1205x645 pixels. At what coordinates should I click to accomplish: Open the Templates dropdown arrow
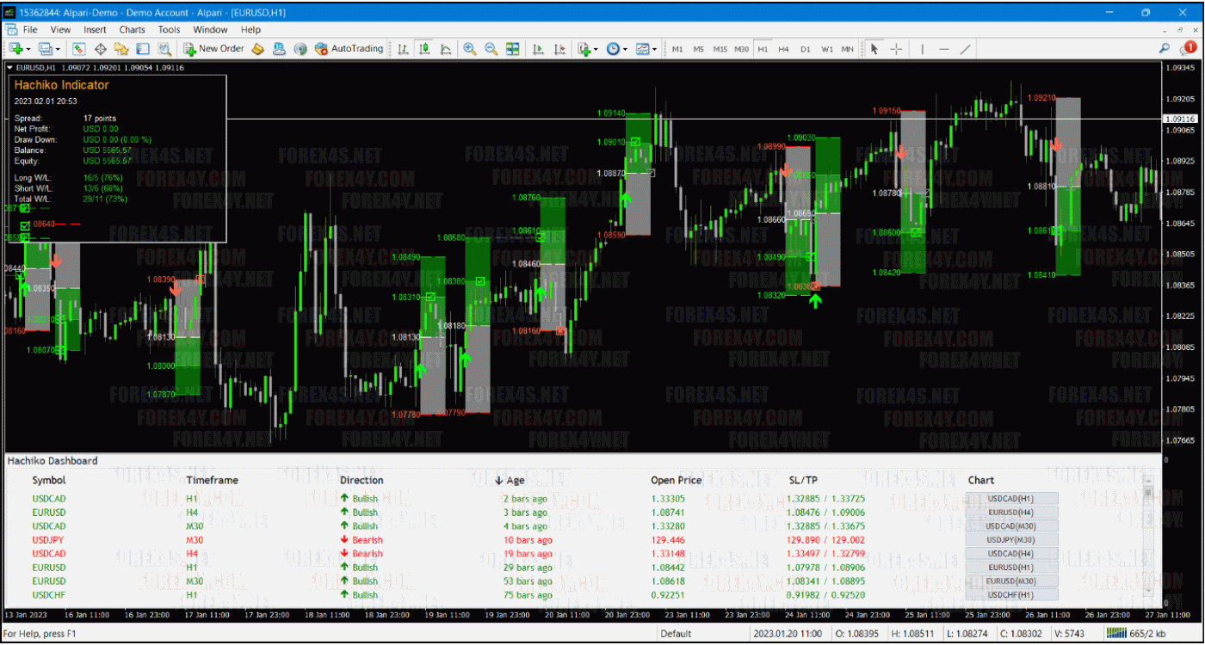[654, 49]
